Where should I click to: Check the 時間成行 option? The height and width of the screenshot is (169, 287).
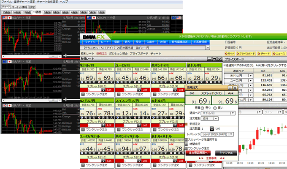[186, 144]
